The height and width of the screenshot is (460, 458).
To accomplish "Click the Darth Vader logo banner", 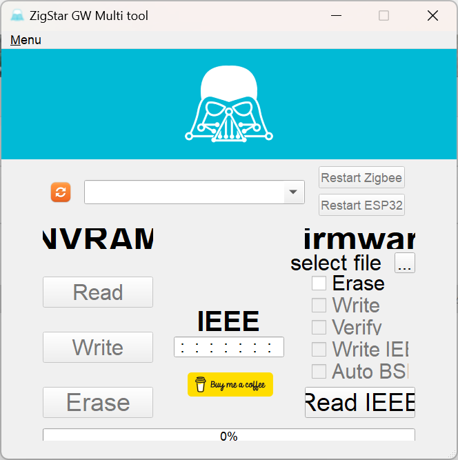I will [229, 104].
